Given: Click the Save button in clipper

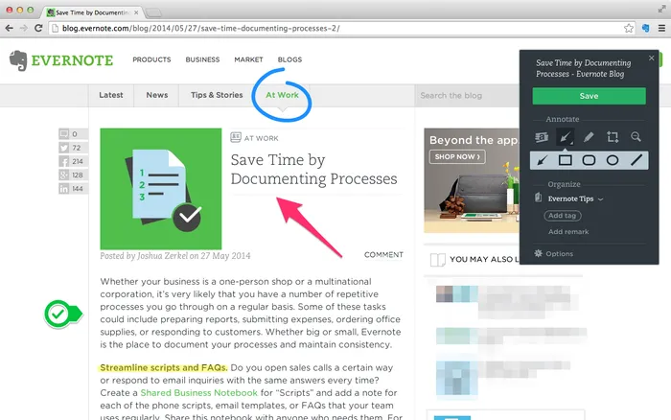Looking at the screenshot, I should [x=589, y=96].
